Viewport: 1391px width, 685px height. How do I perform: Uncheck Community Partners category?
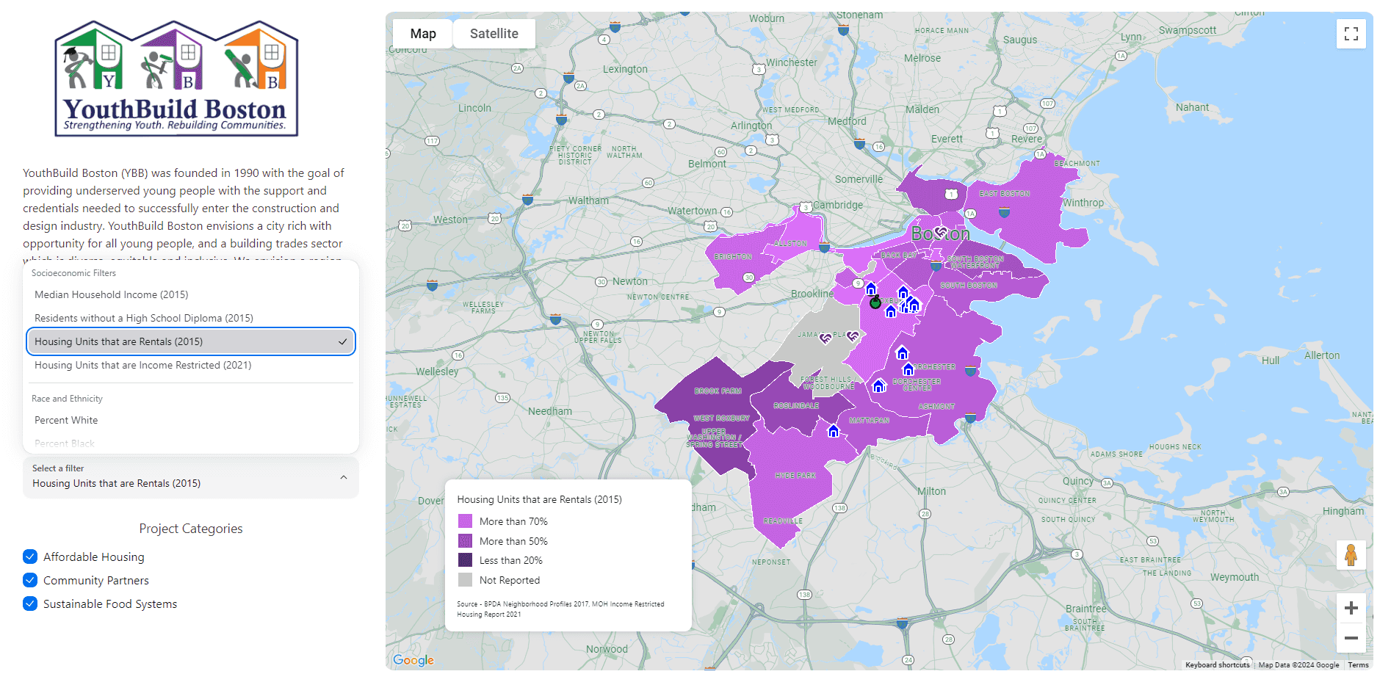click(x=30, y=580)
